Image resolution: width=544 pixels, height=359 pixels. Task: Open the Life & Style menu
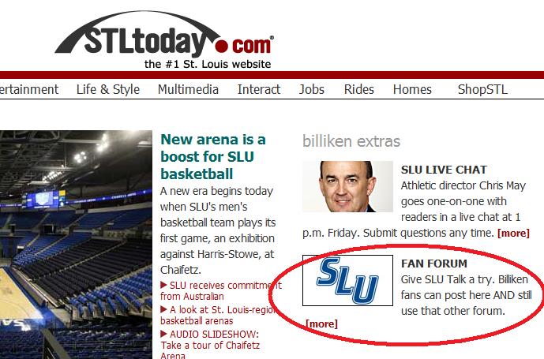(108, 89)
